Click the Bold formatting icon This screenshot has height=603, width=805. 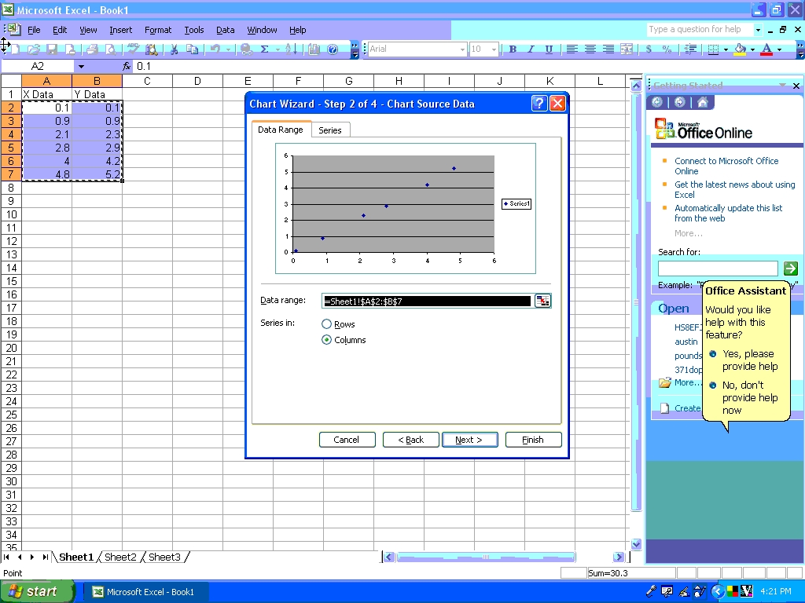[513, 49]
